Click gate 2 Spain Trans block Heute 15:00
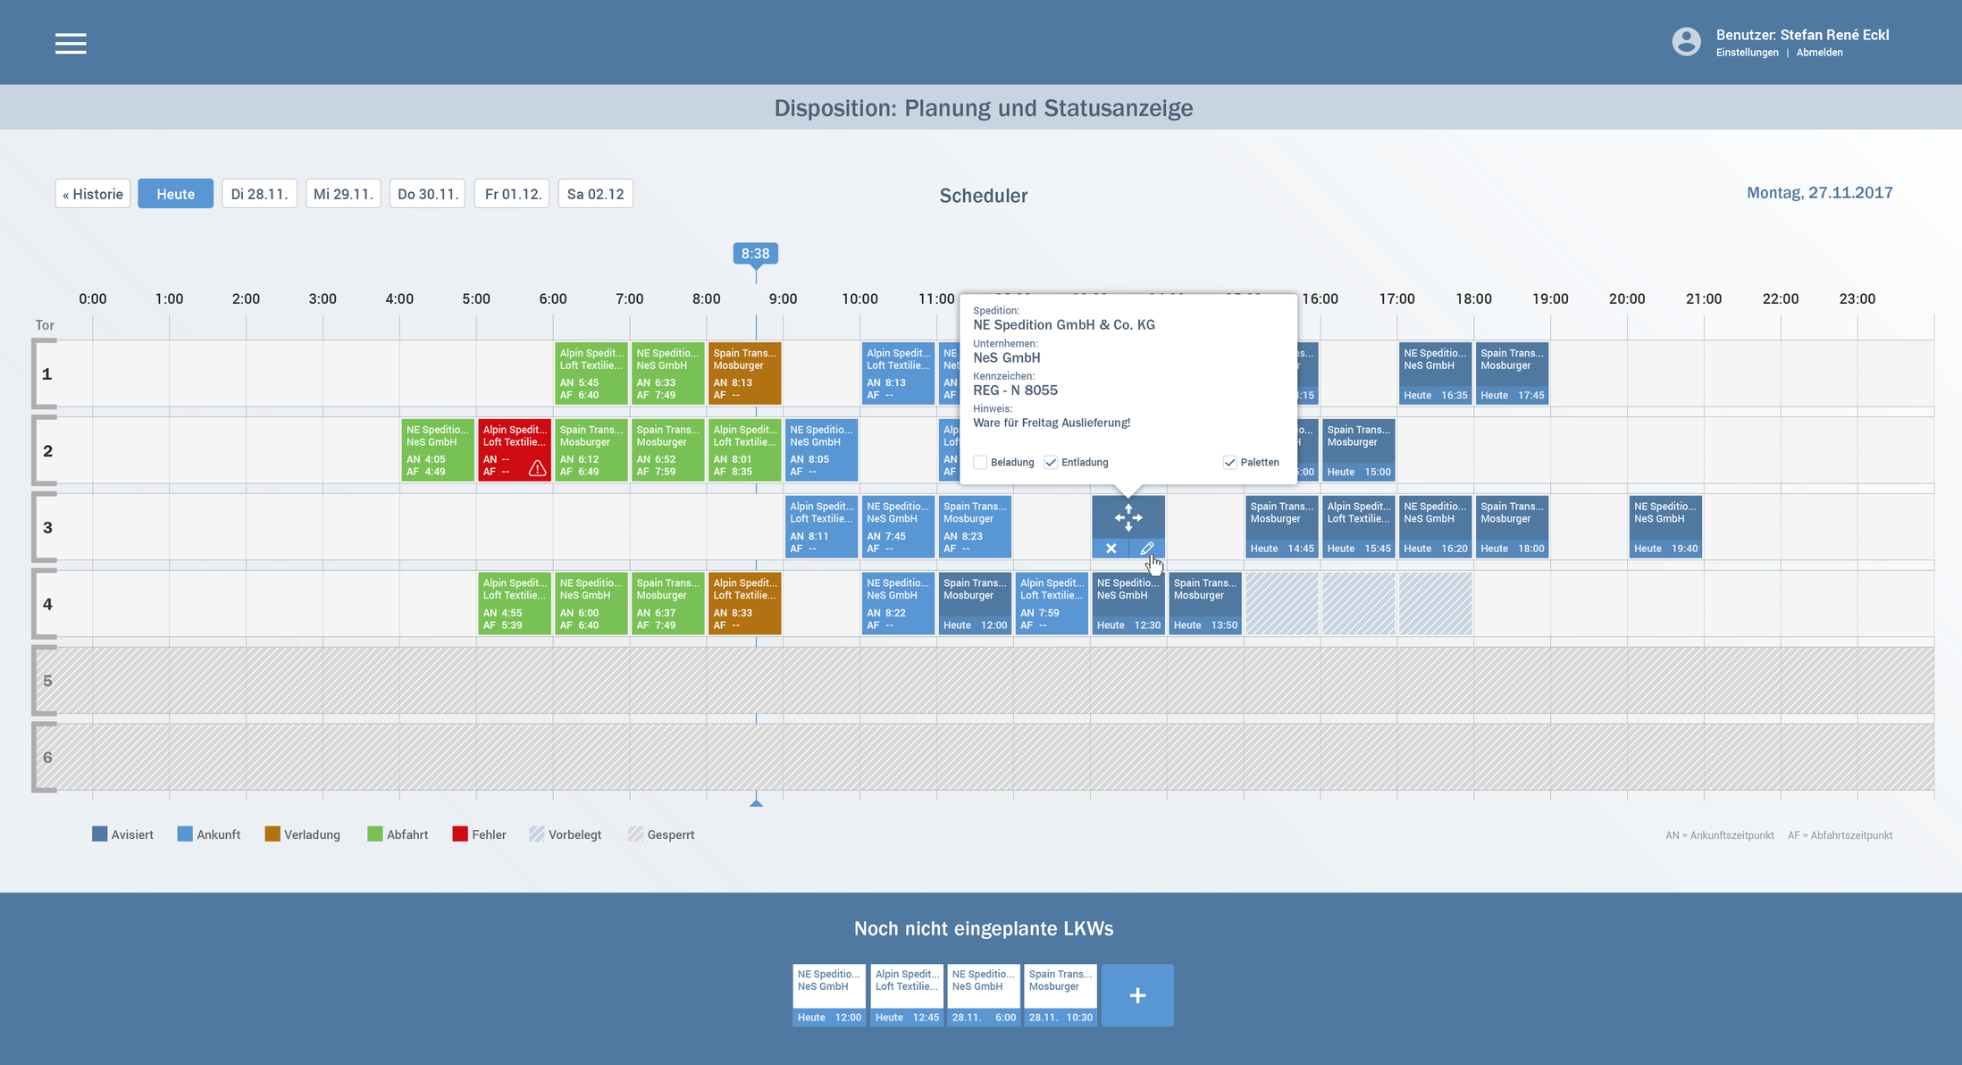The height and width of the screenshot is (1065, 1962). (1359, 450)
